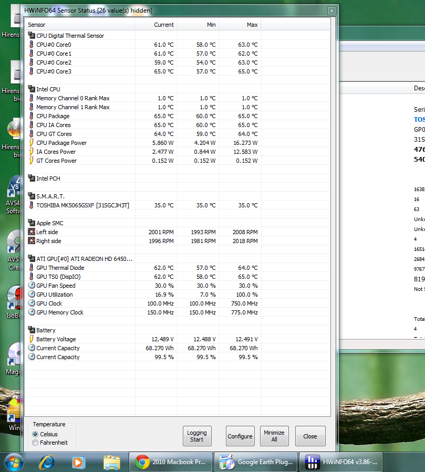
Task: Click ATI GPU group chip icon
Action: pyautogui.click(x=32, y=259)
